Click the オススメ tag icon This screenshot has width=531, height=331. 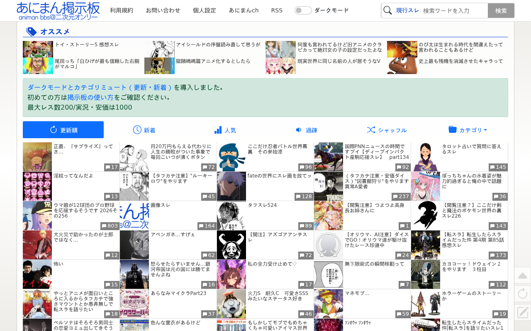[32, 31]
